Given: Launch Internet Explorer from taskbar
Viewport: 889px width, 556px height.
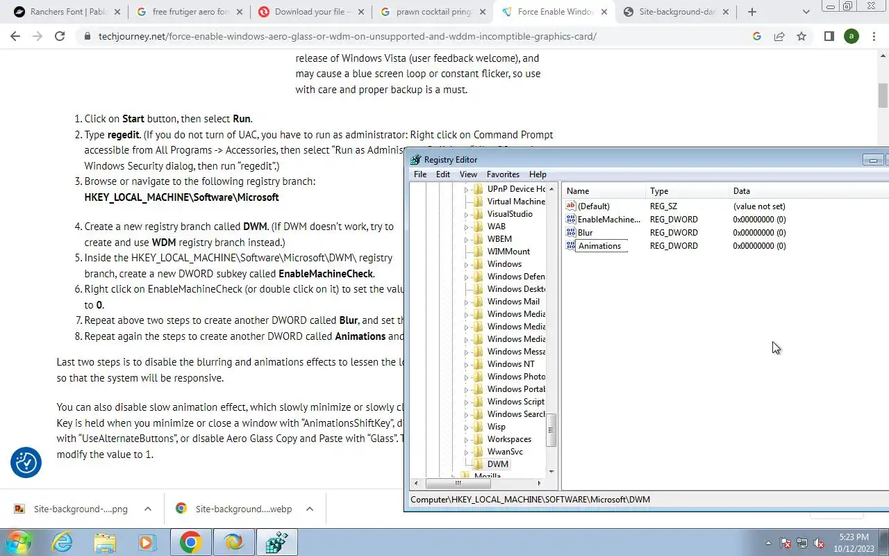Looking at the screenshot, I should click(x=63, y=542).
